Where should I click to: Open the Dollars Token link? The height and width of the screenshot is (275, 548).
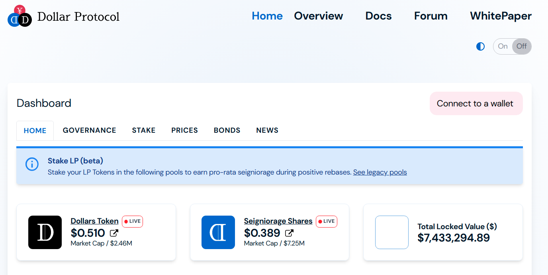click(x=94, y=221)
